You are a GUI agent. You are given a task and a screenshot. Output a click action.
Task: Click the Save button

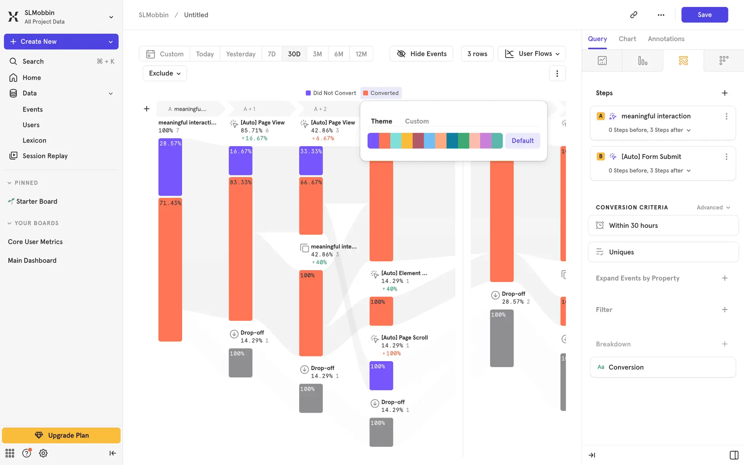coord(704,15)
